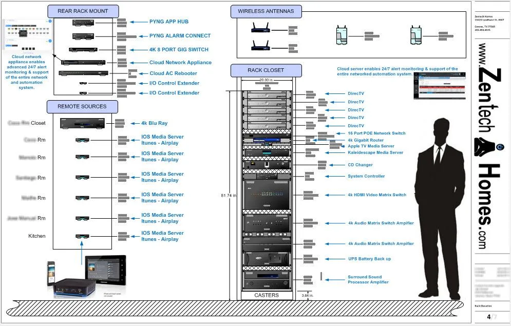Select the 3.64 in caster dimension
511x326 pixels.
307,295
